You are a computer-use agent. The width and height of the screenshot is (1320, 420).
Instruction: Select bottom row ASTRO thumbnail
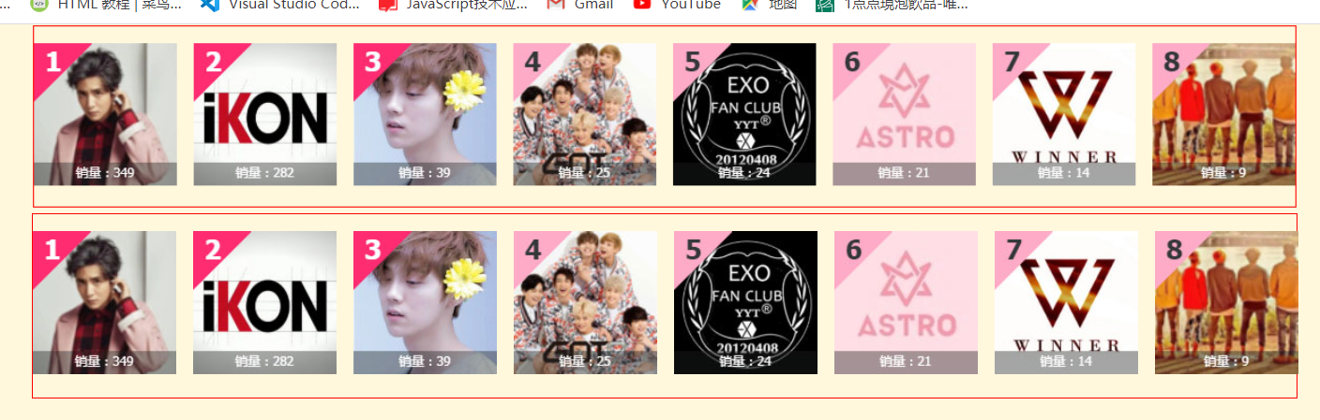tap(906, 302)
